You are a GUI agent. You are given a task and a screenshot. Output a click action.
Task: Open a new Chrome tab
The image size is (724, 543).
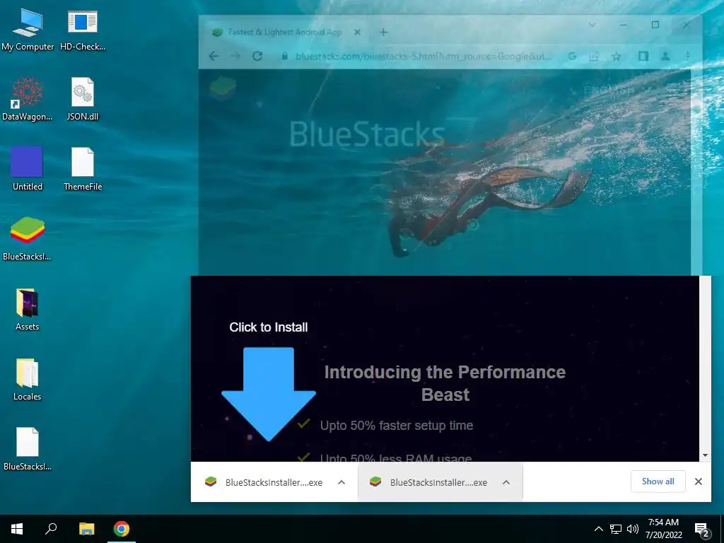click(383, 32)
